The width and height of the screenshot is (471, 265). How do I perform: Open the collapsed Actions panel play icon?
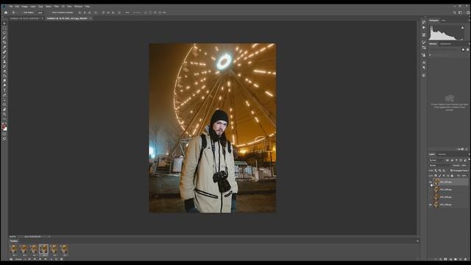click(424, 27)
